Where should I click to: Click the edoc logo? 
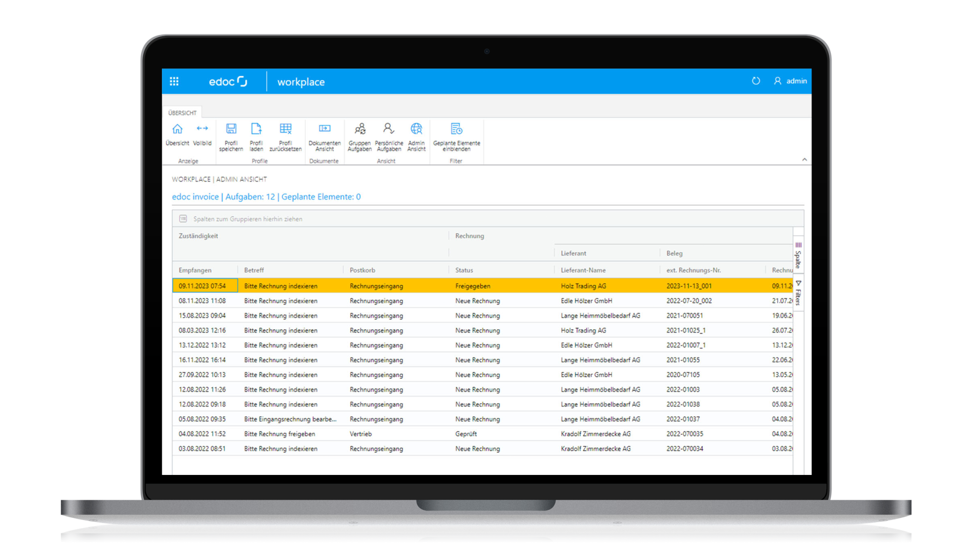pyautogui.click(x=228, y=82)
